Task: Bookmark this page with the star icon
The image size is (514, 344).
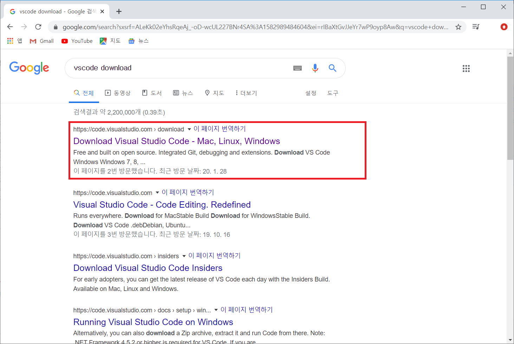Action: (458, 27)
